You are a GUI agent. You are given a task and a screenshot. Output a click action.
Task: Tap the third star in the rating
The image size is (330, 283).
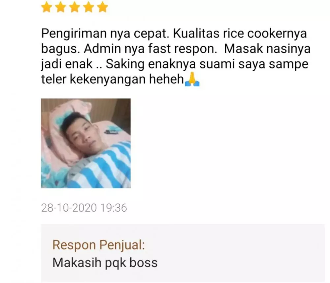[75, 7]
